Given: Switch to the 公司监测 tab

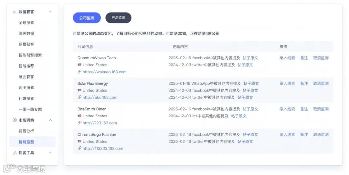Looking at the screenshot, I should (87, 18).
